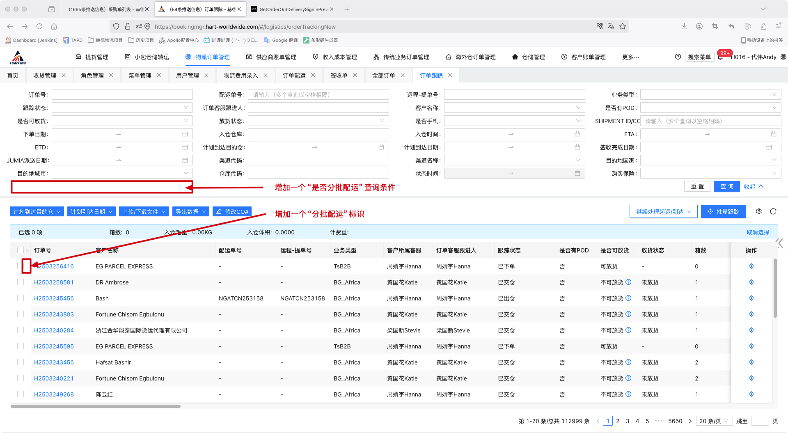Click the info icon beside 不可放货 for Bash

[628, 298]
